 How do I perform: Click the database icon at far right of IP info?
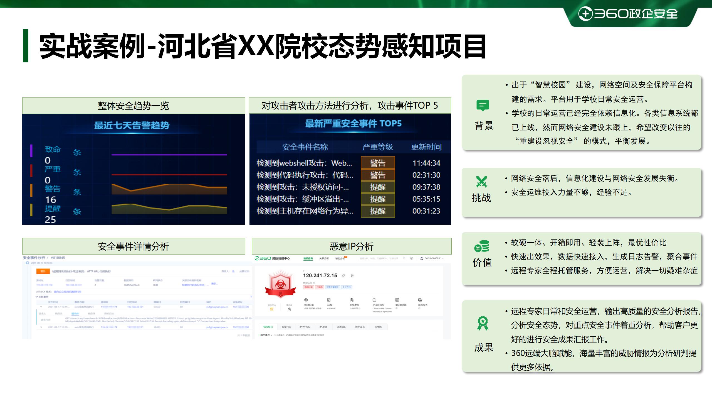(420, 300)
